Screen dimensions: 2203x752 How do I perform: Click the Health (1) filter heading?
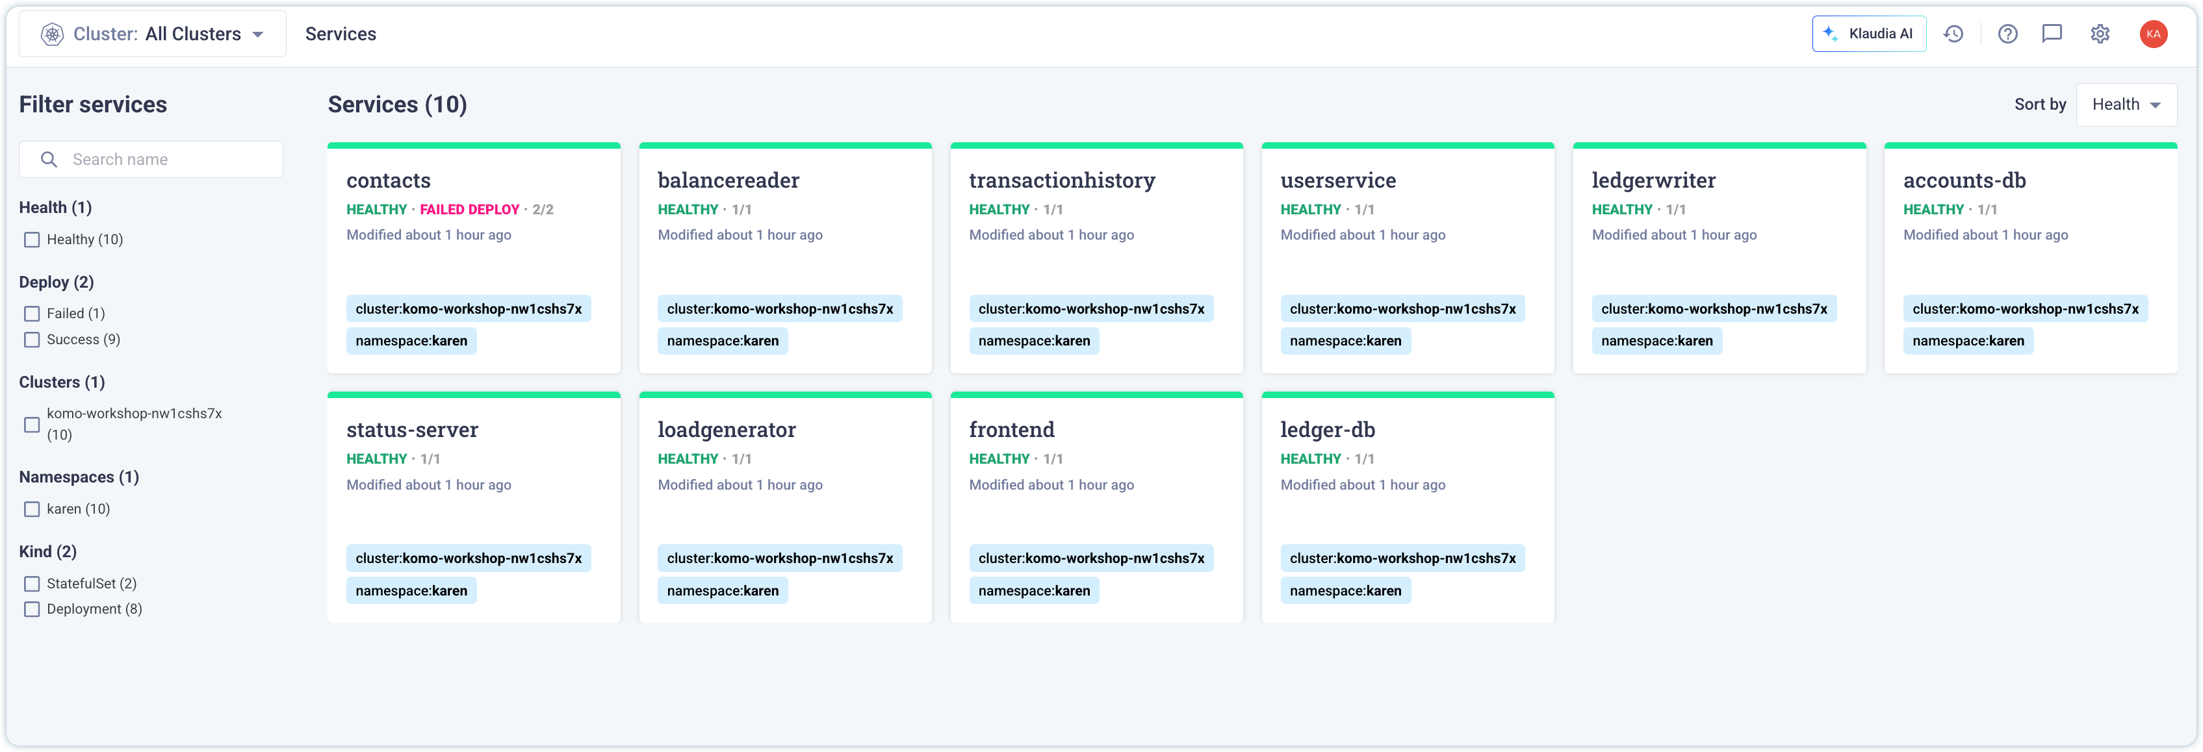(x=56, y=208)
